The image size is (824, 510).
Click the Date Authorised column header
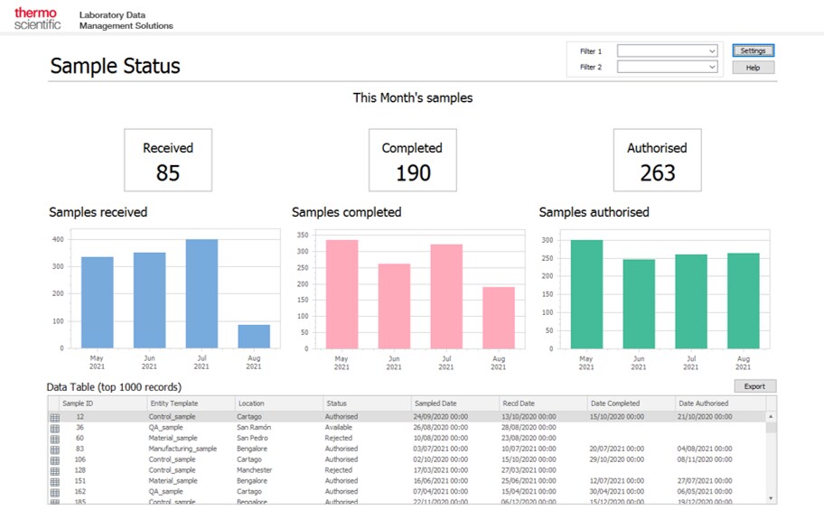point(704,403)
